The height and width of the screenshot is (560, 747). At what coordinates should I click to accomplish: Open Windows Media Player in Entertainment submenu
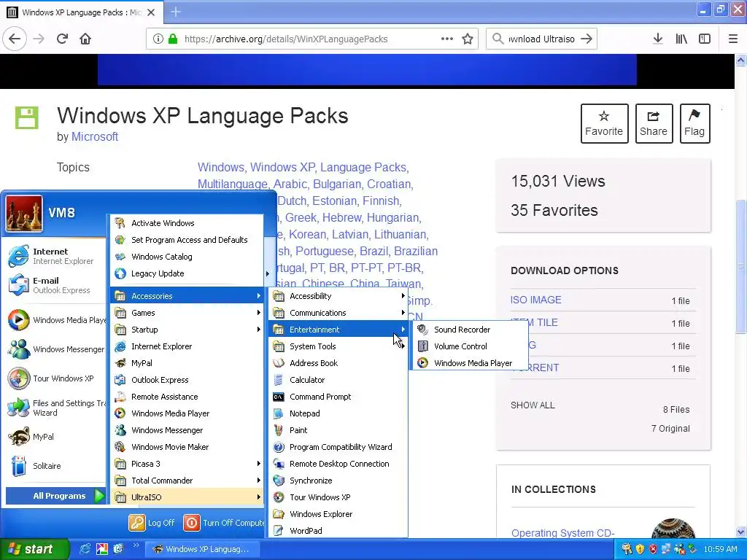click(470, 363)
